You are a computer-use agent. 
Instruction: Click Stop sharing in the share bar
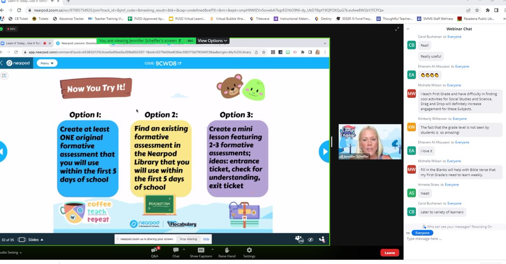[x=188, y=239]
